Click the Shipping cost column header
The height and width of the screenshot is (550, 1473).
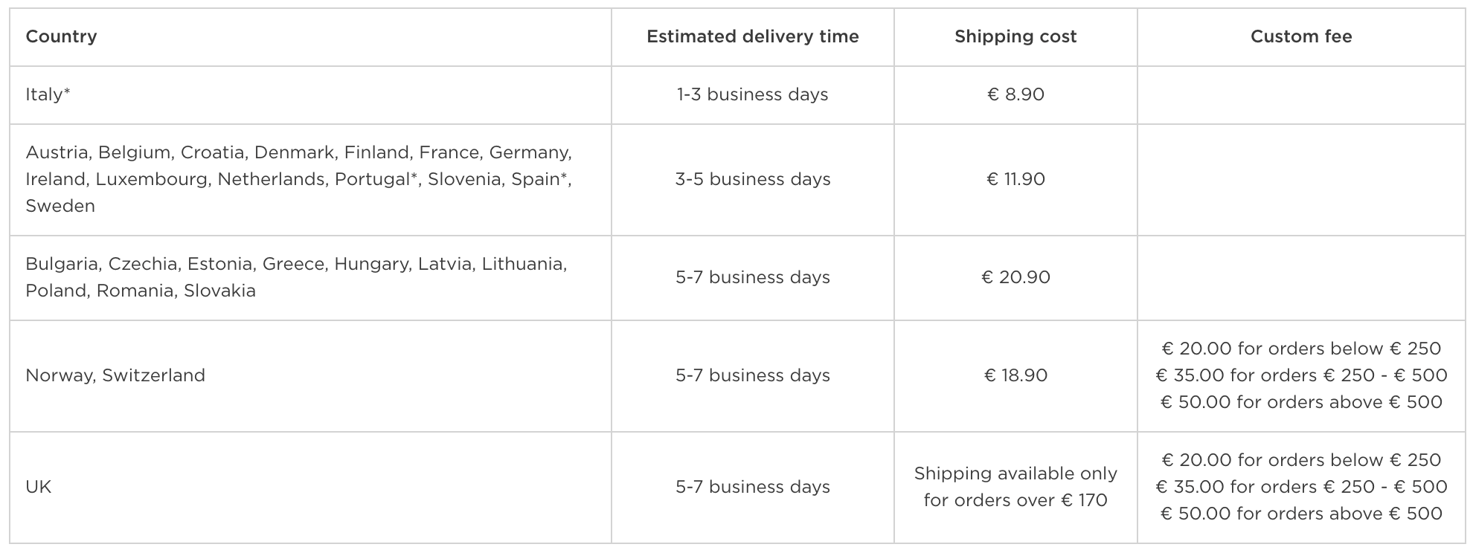pyautogui.click(x=1015, y=36)
